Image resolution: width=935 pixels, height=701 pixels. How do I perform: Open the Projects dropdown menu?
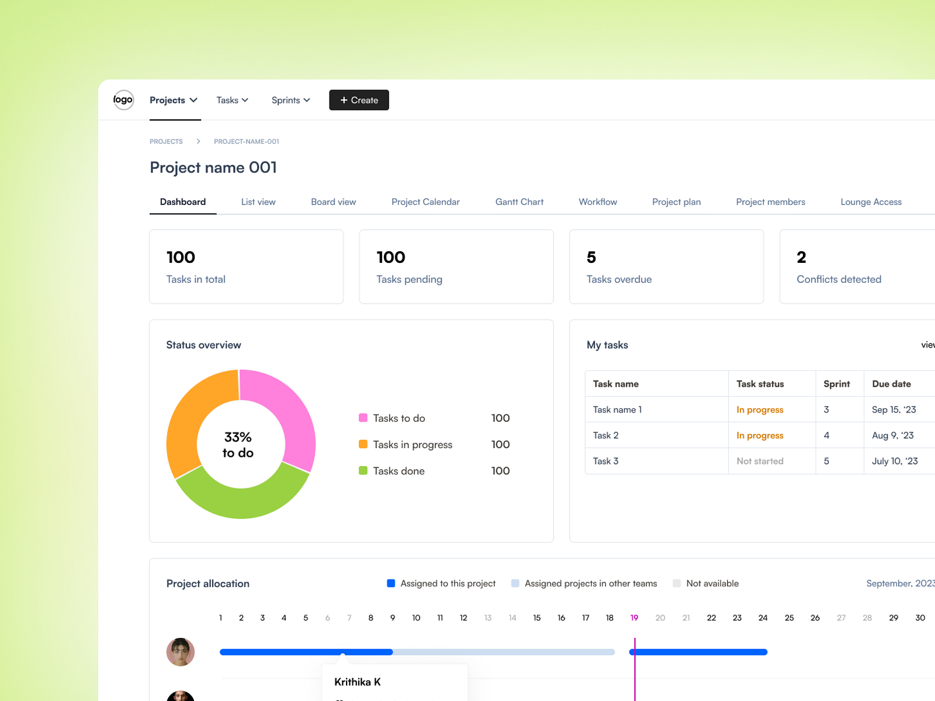174,100
